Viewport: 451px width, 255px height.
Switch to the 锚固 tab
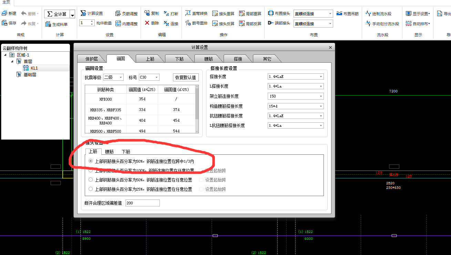[x=121, y=59]
